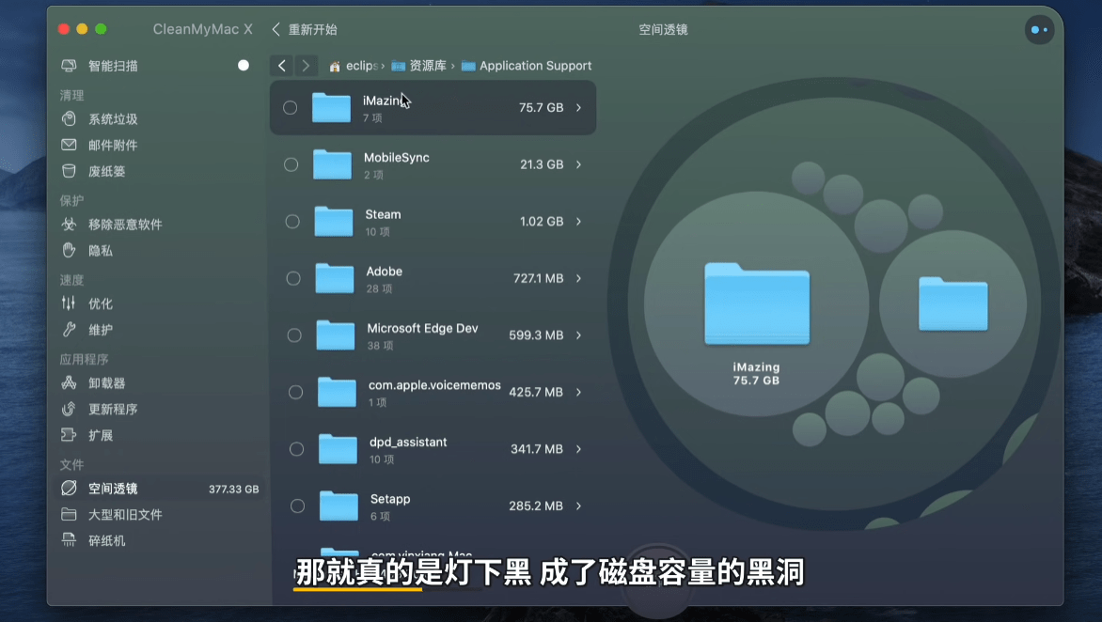Navigate back with the left arrow button
This screenshot has width=1102, height=622.
(282, 65)
